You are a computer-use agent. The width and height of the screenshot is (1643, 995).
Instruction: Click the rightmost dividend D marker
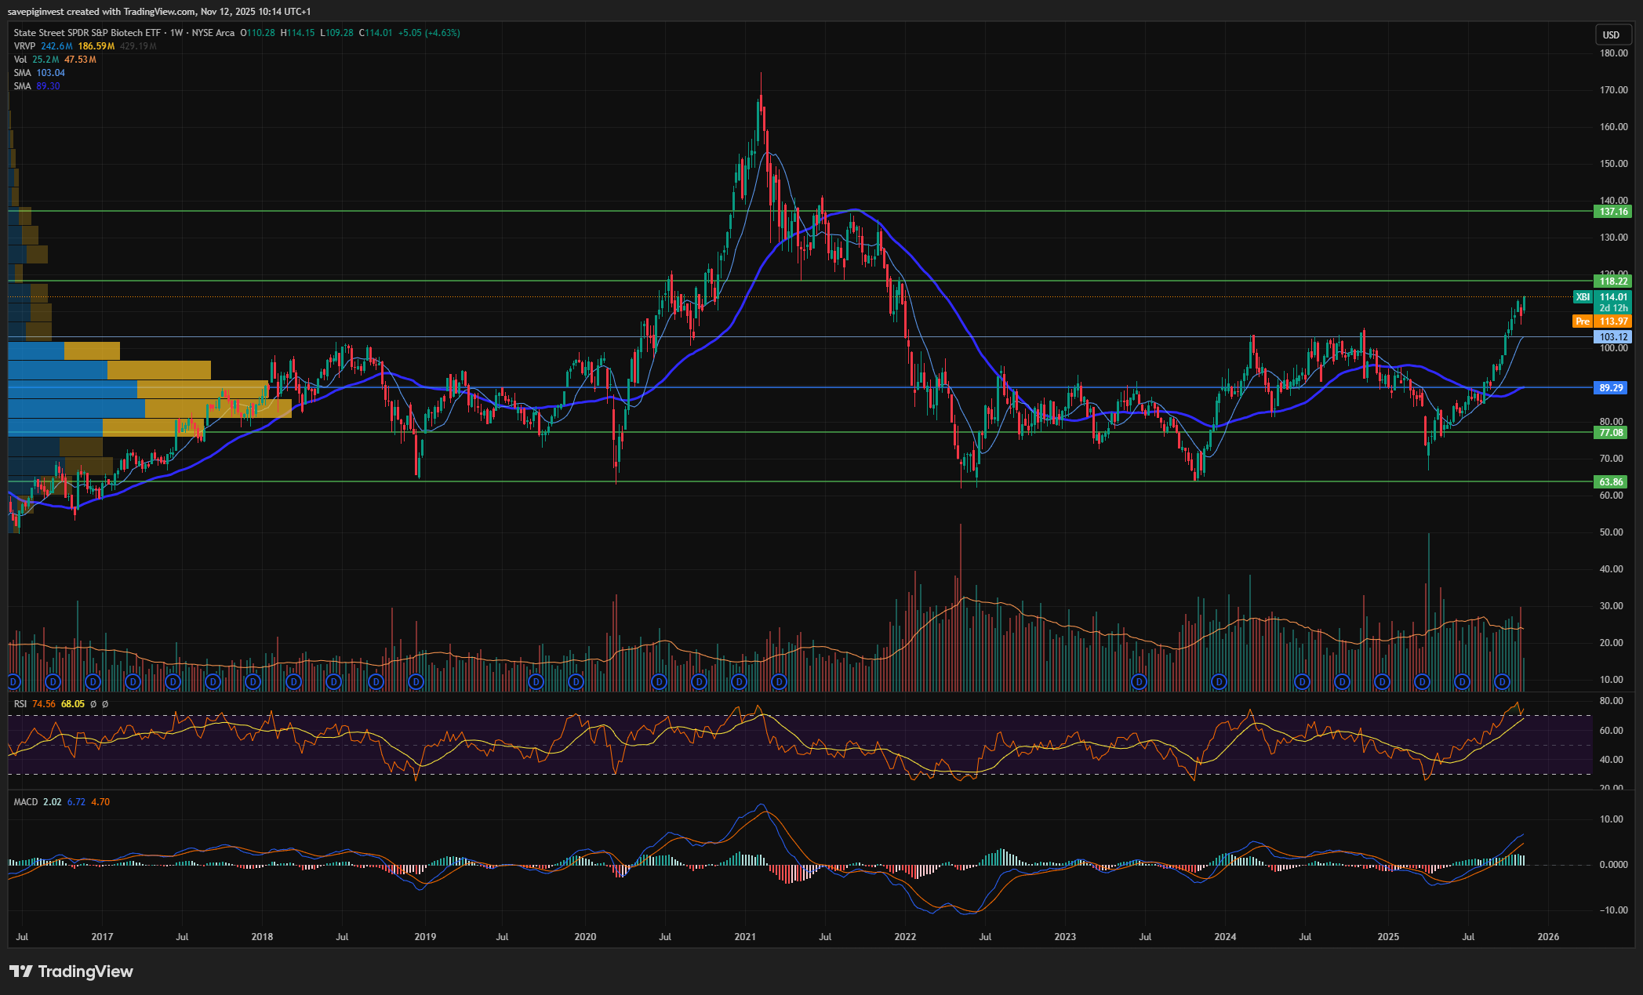(1502, 682)
